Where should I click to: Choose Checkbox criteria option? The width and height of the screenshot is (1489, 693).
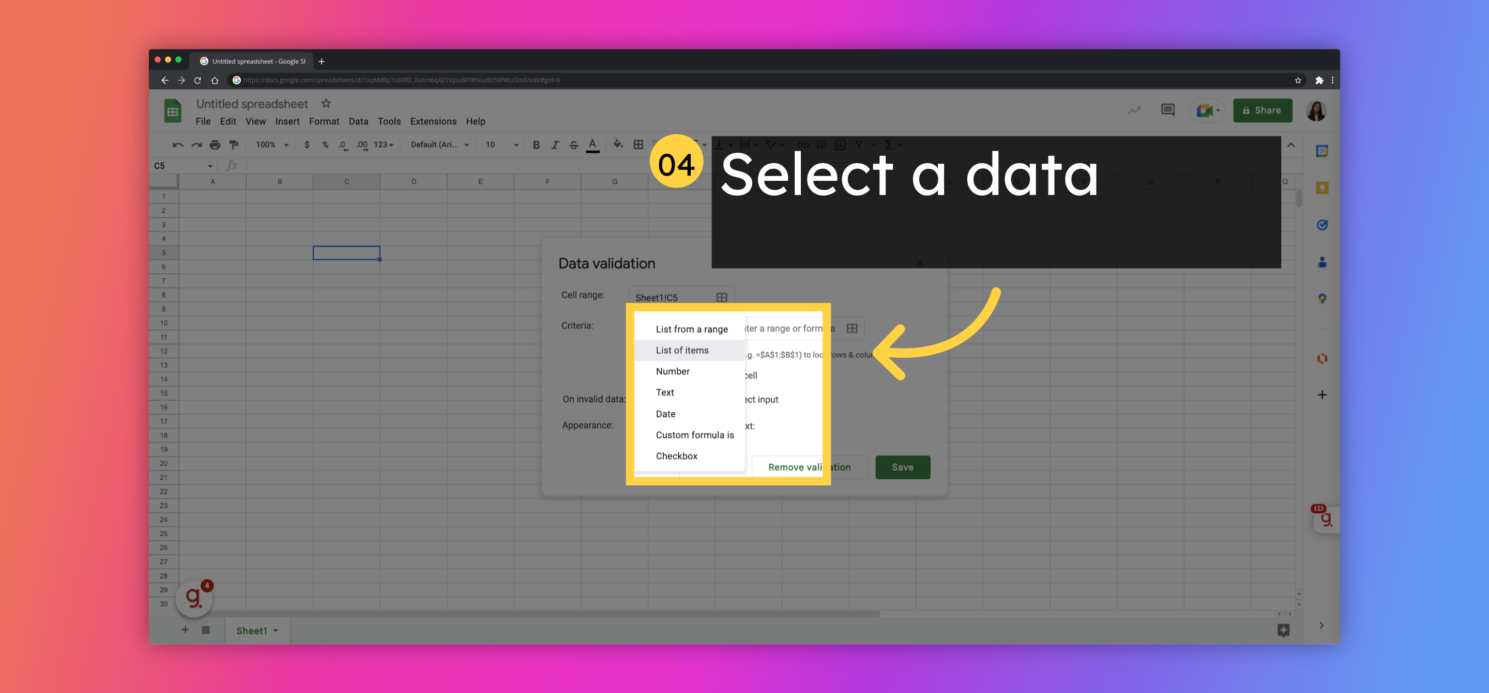tap(689, 456)
